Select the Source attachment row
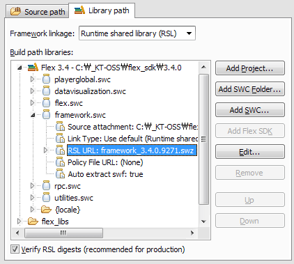 pos(132,127)
